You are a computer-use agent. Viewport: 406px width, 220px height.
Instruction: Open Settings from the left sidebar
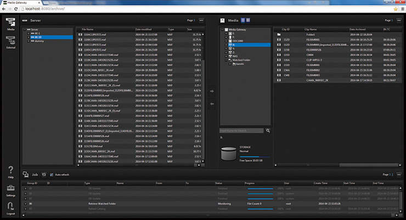[10, 189]
